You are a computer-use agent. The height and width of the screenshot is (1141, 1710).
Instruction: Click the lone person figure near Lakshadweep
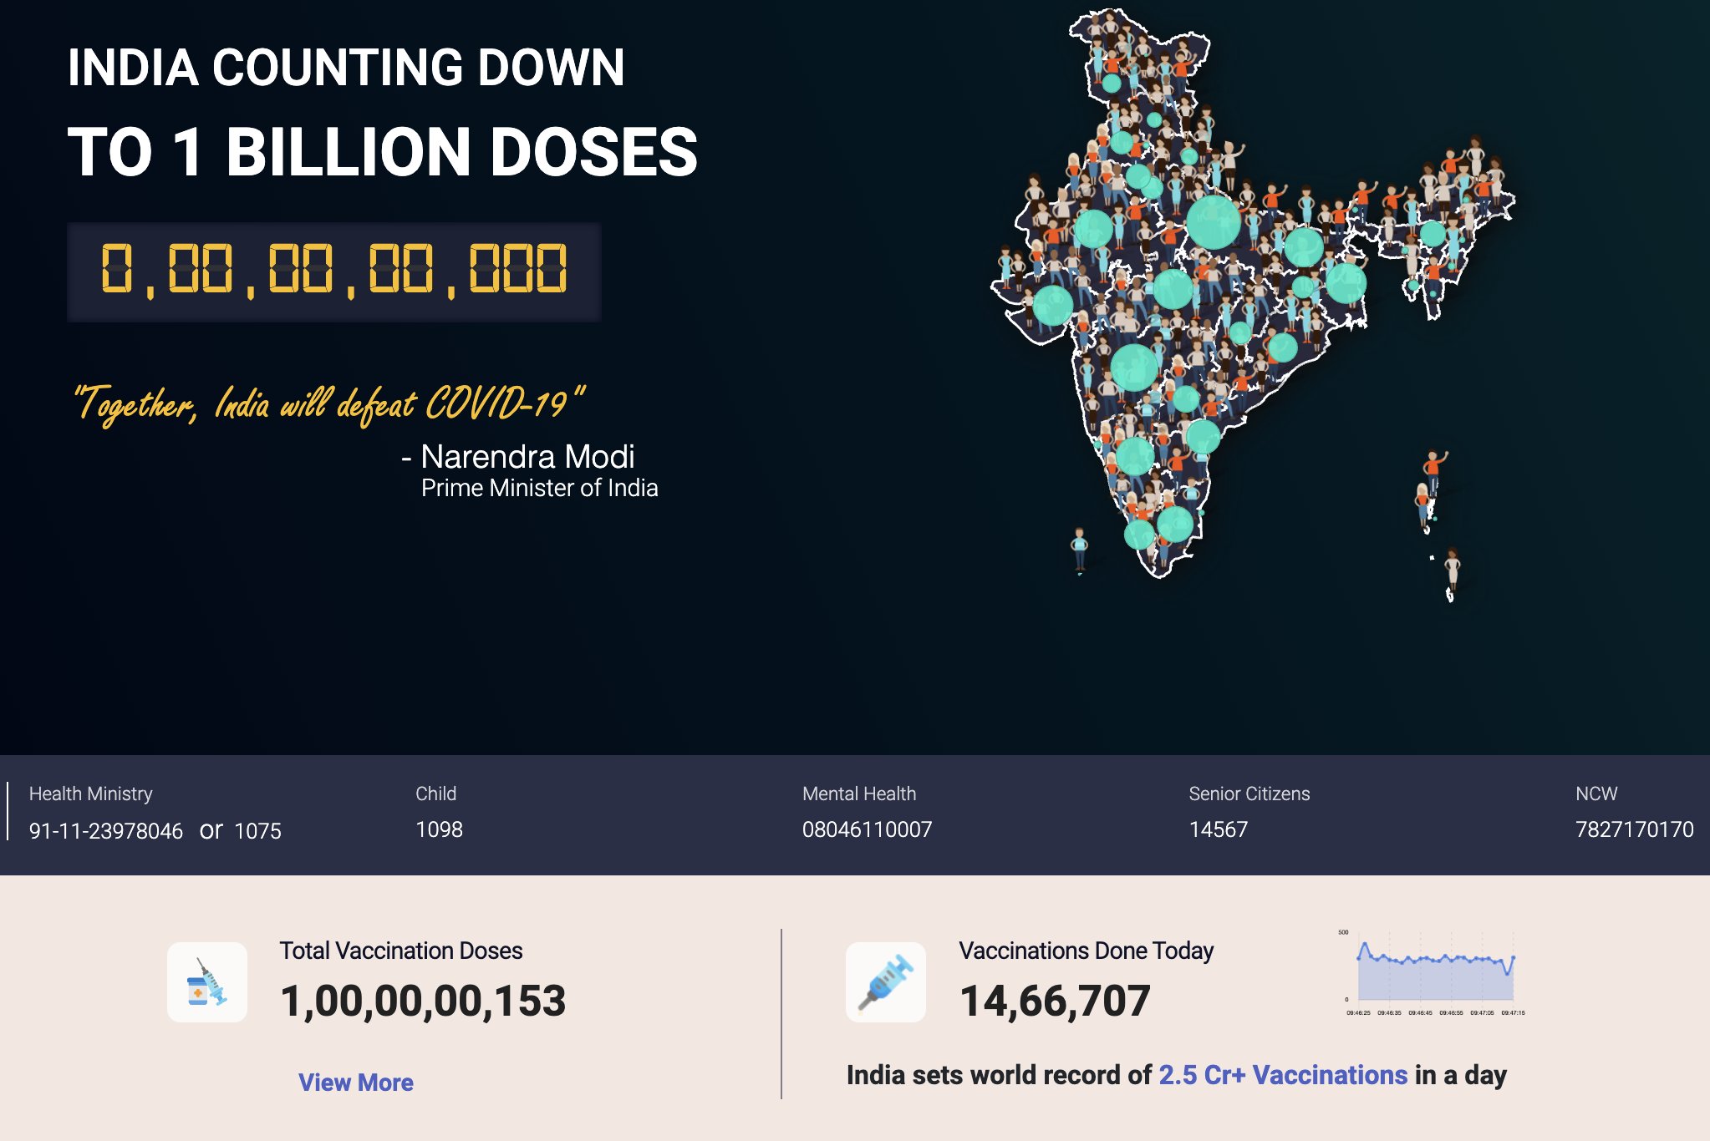point(1080,548)
